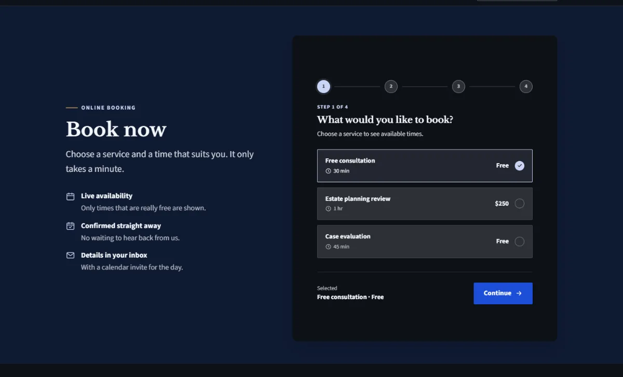The image size is (623, 377).
Task: Click the "45 min" duration text
Action: [341, 247]
